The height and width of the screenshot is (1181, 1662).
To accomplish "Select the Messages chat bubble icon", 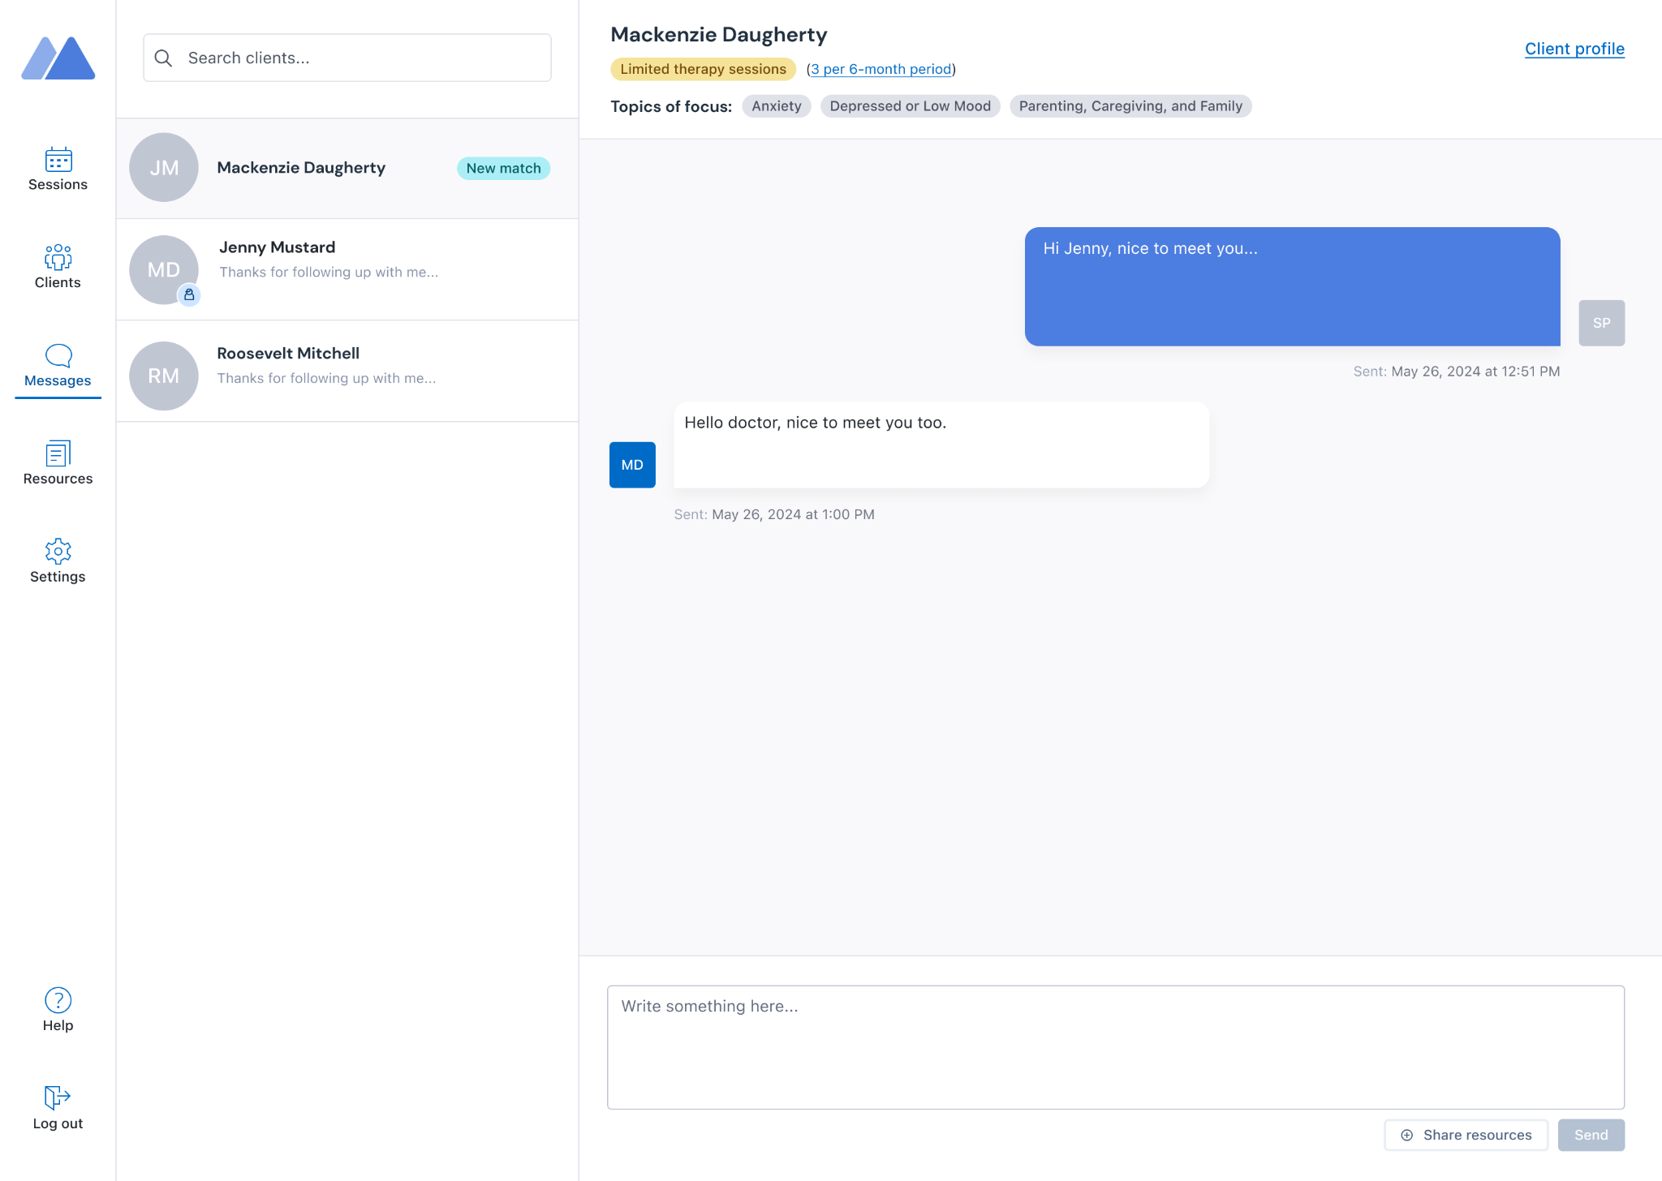I will point(58,355).
